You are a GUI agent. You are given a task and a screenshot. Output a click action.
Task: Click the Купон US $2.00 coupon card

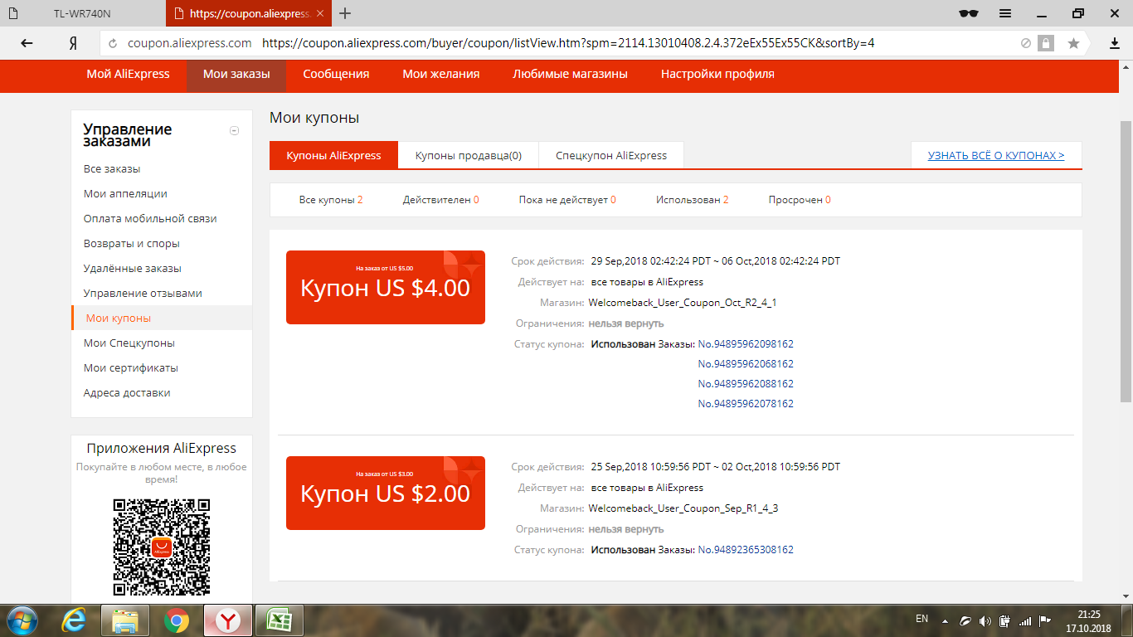point(386,493)
